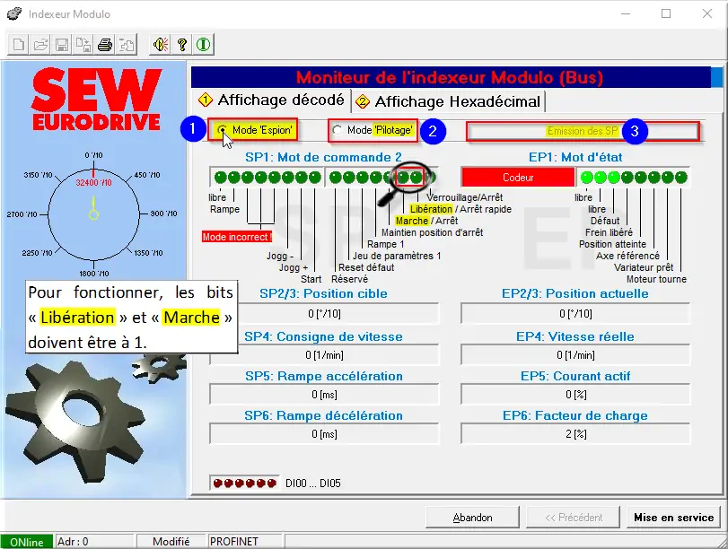Click the New file toolbar icon
728x549 pixels.
[19, 45]
